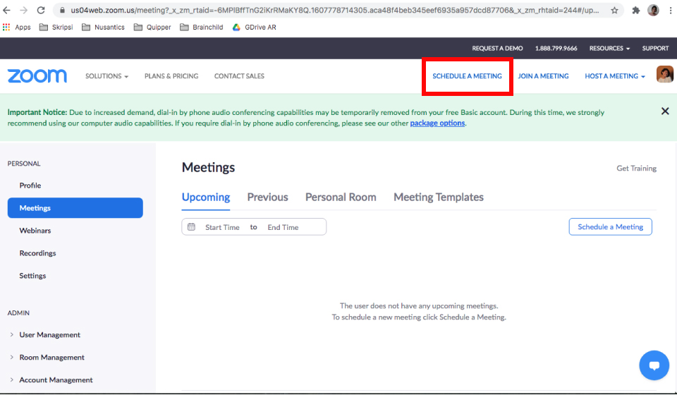Open the Meeting Templates tab
This screenshot has height=395, width=677.
point(438,197)
